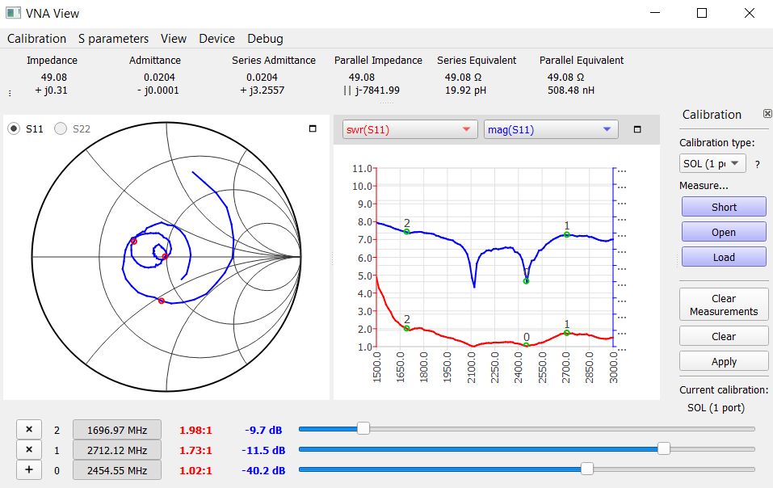Click the 2712.12 MHz frequency button

[x=117, y=450]
